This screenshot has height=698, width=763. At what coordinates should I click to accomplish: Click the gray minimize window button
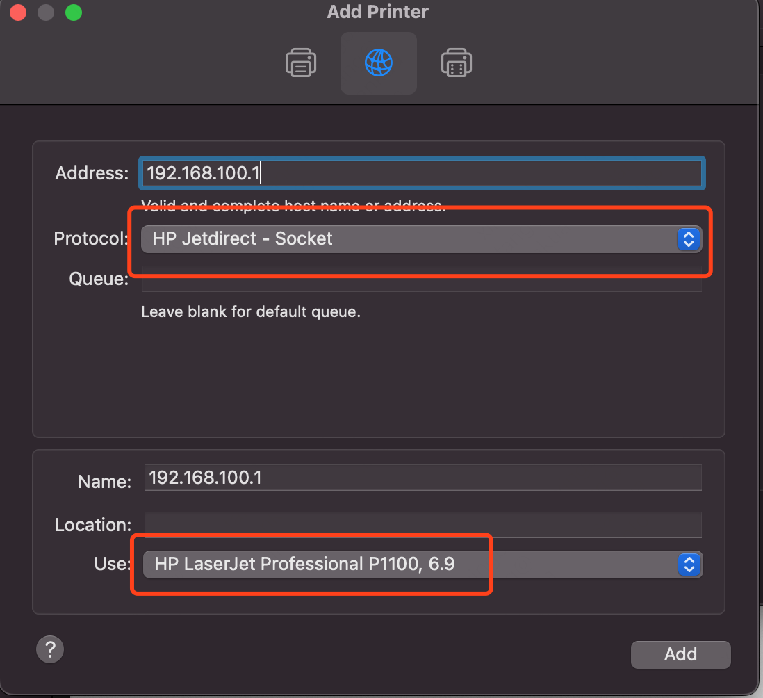point(46,13)
